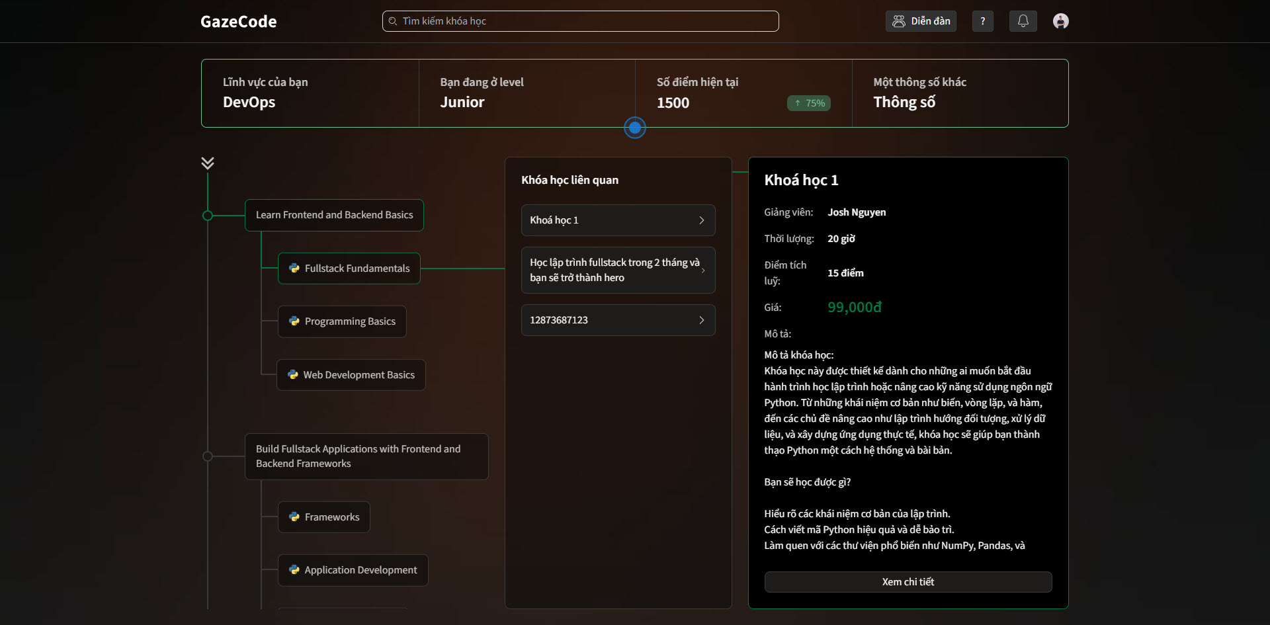
Task: Focus the Tìm kiếm khóa học search field
Action: click(580, 21)
